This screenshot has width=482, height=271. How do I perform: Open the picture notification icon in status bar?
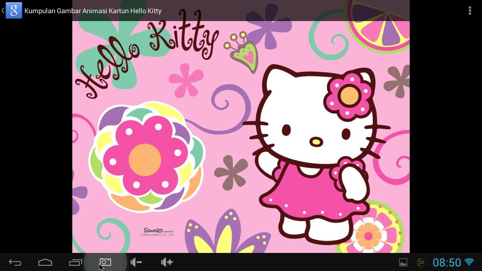click(403, 263)
